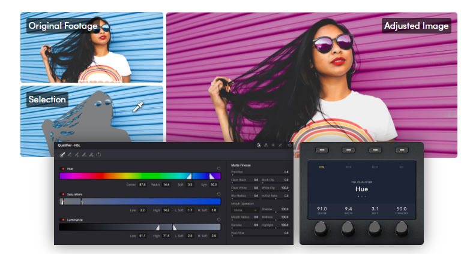Click the eyedropper cursor in Selection preview

click(x=138, y=107)
